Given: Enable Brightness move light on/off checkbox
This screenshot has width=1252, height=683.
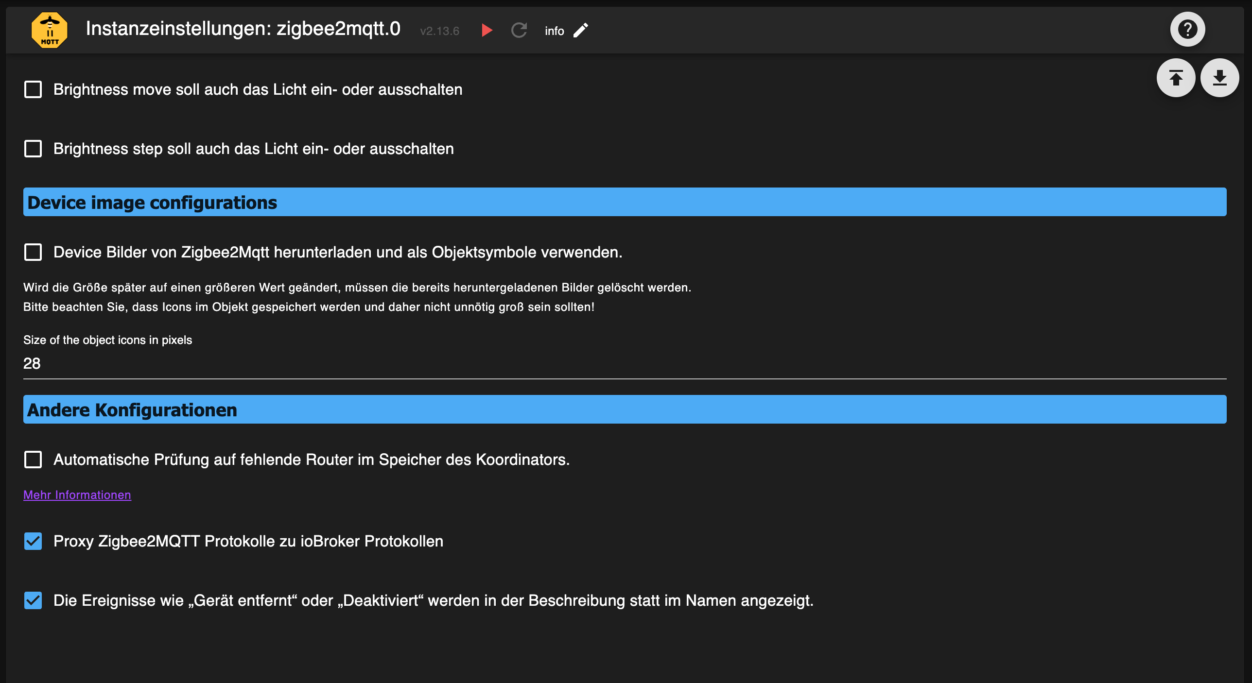Looking at the screenshot, I should (33, 89).
